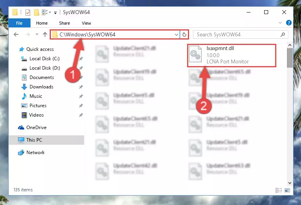301x205 pixels.
Task: Click the vertical scrollbar thumb
Action: coord(290,58)
